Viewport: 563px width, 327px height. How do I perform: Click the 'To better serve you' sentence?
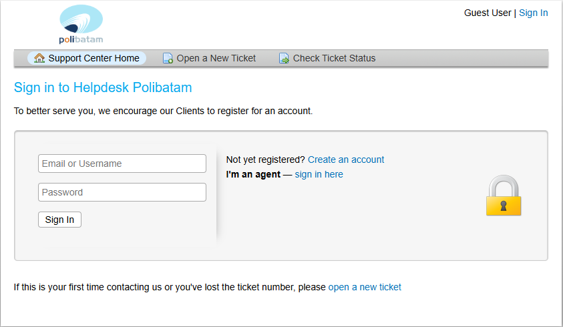(163, 111)
